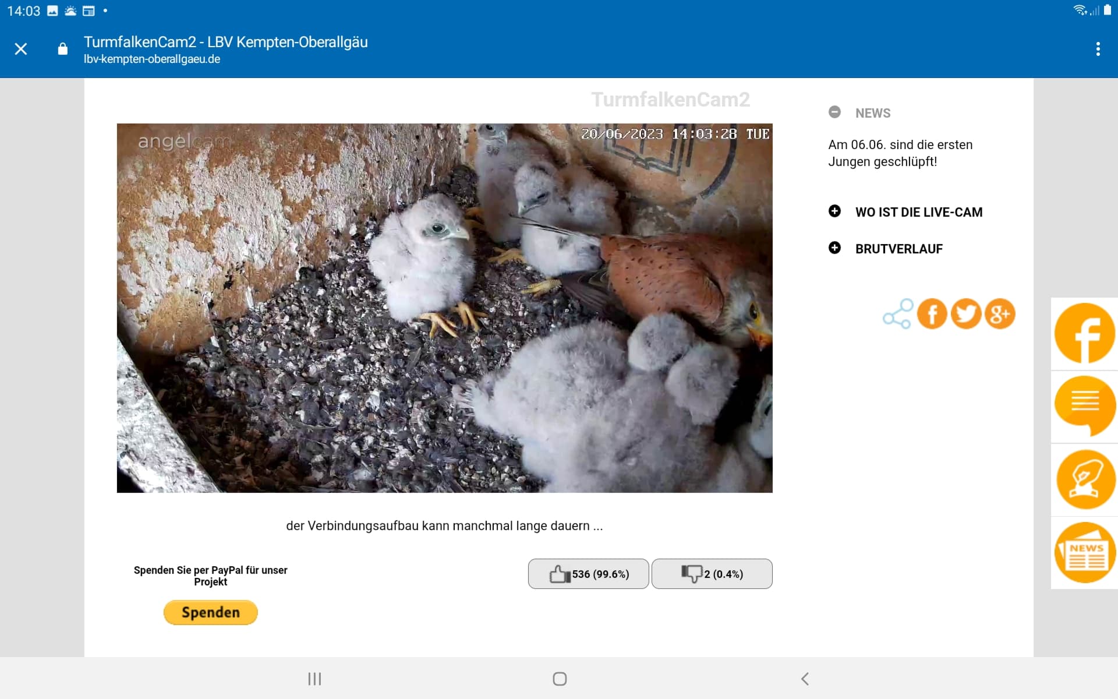1118x699 pixels.
Task: Share on Twitter via orange bird icon
Action: point(965,314)
